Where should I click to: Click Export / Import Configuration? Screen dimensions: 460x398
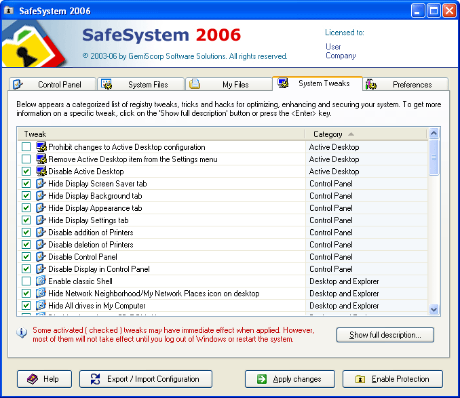pyautogui.click(x=146, y=379)
